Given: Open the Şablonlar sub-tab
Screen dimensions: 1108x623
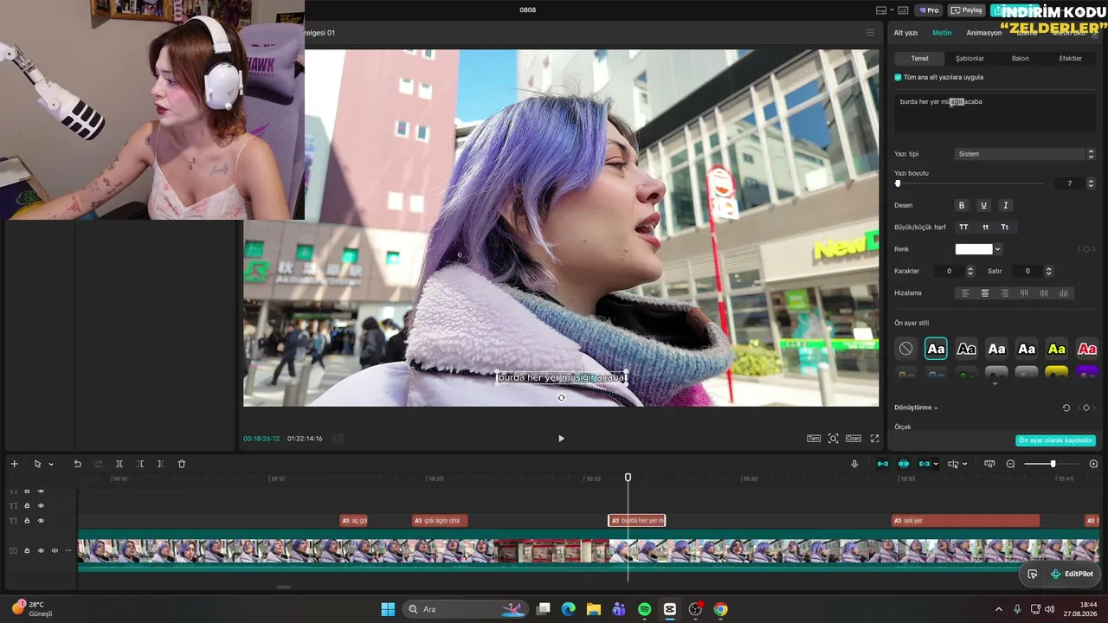Looking at the screenshot, I should 969,59.
